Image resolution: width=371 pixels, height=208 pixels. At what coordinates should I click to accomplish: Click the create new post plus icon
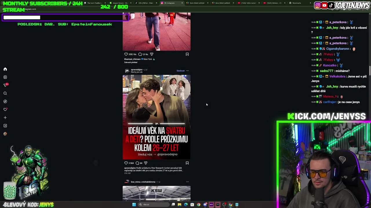coord(5,118)
